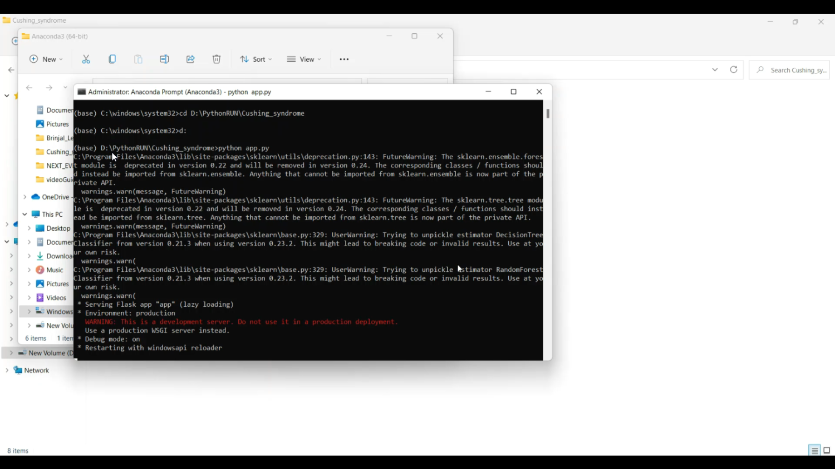Open the View dropdown
Image resolution: width=835 pixels, height=469 pixels.
[304, 59]
